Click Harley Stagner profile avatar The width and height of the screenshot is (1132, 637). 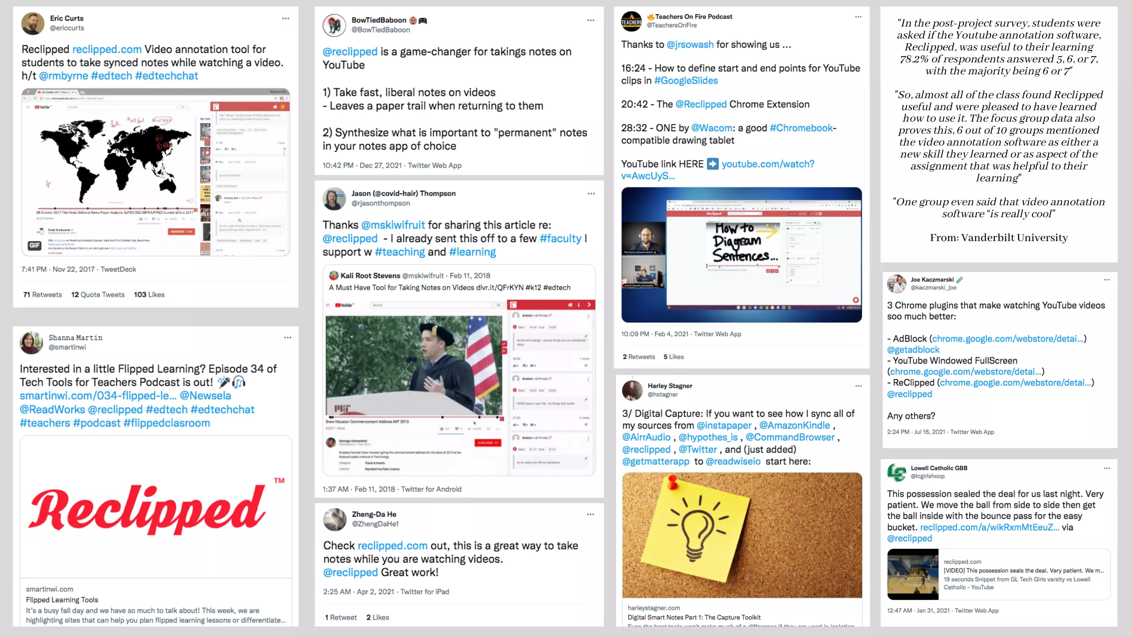tap(632, 390)
